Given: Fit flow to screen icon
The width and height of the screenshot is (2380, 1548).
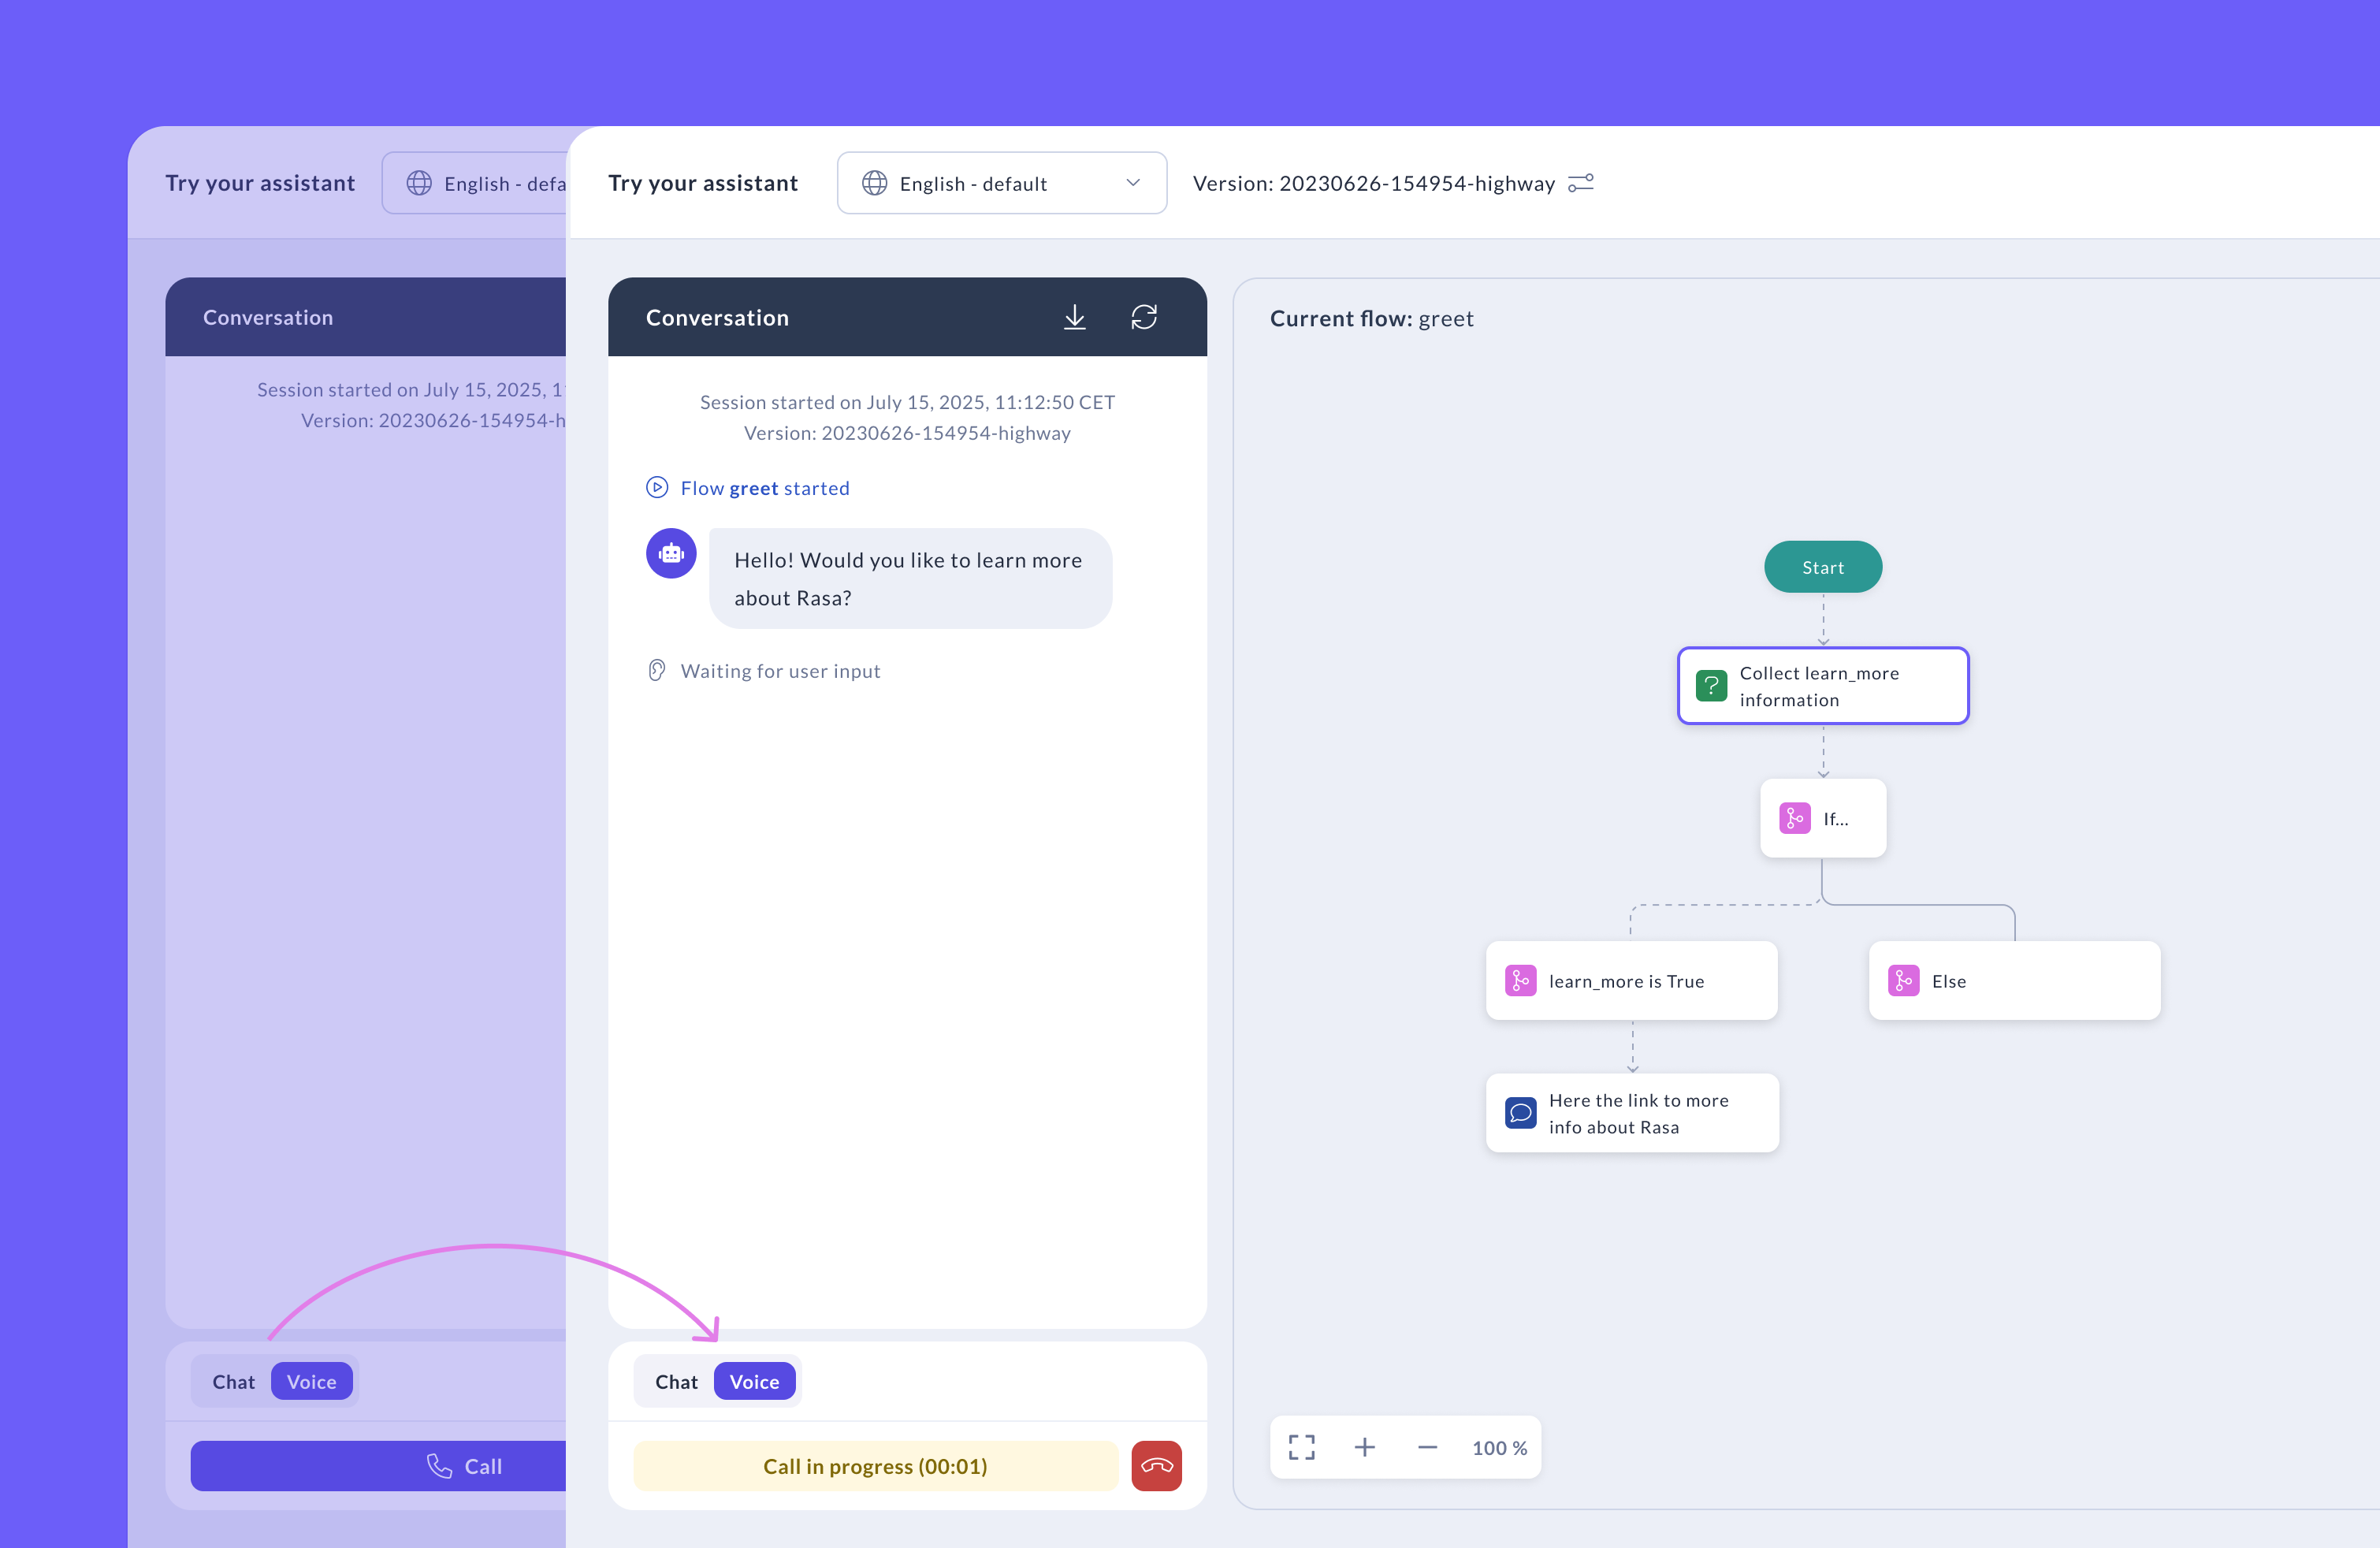Looking at the screenshot, I should (x=1301, y=1447).
